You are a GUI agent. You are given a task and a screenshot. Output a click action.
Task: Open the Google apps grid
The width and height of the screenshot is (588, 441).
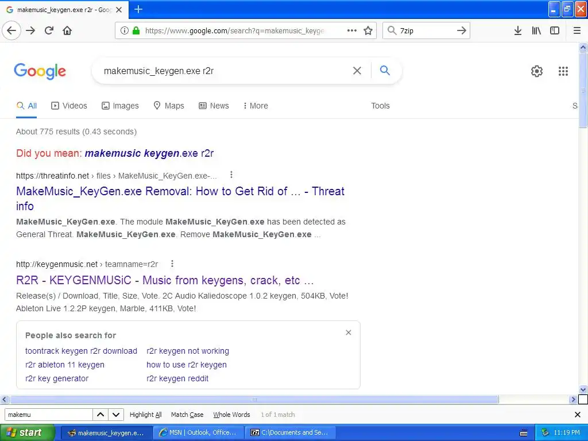[563, 71]
